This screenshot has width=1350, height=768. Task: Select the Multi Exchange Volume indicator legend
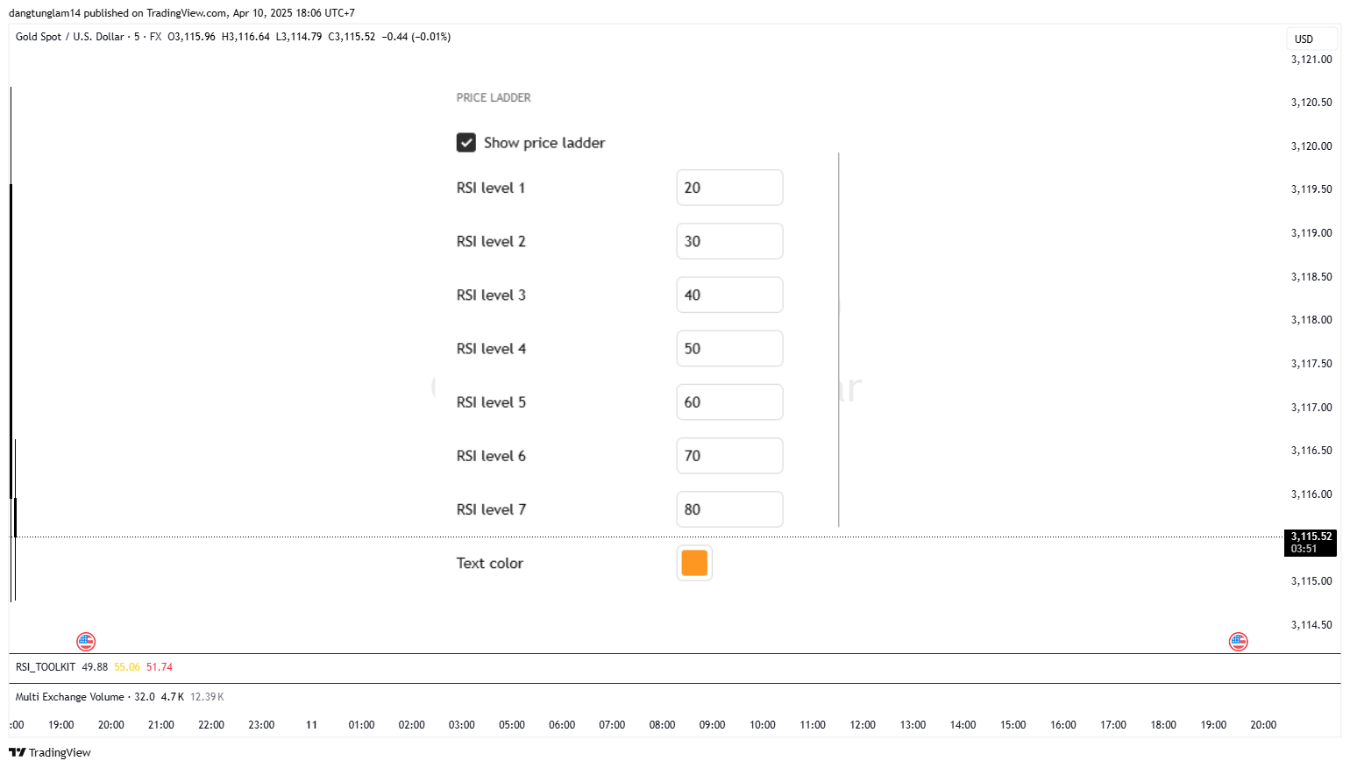70,697
